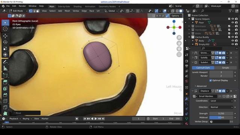Viewport: 240px width, 135px height.
Task: Toggle Grimmace collection exclude checkbox
Action: (x=229, y=26)
